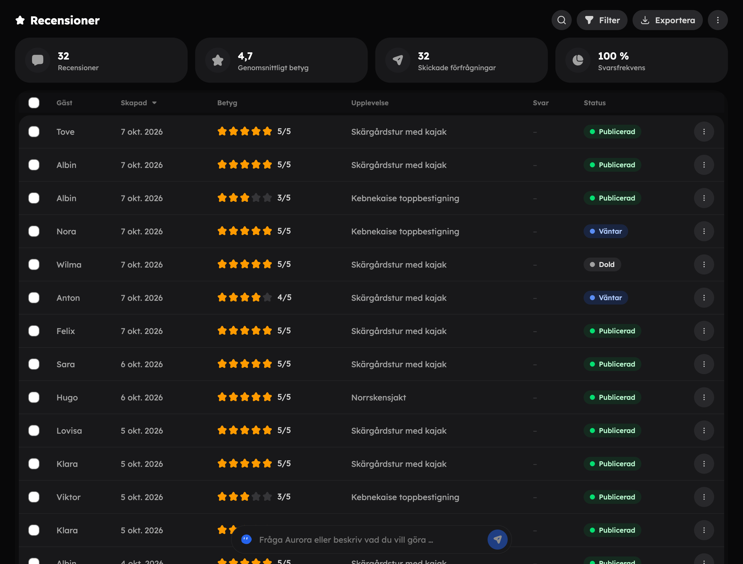Open the search icon button
Image resolution: width=743 pixels, height=564 pixels.
click(x=561, y=20)
